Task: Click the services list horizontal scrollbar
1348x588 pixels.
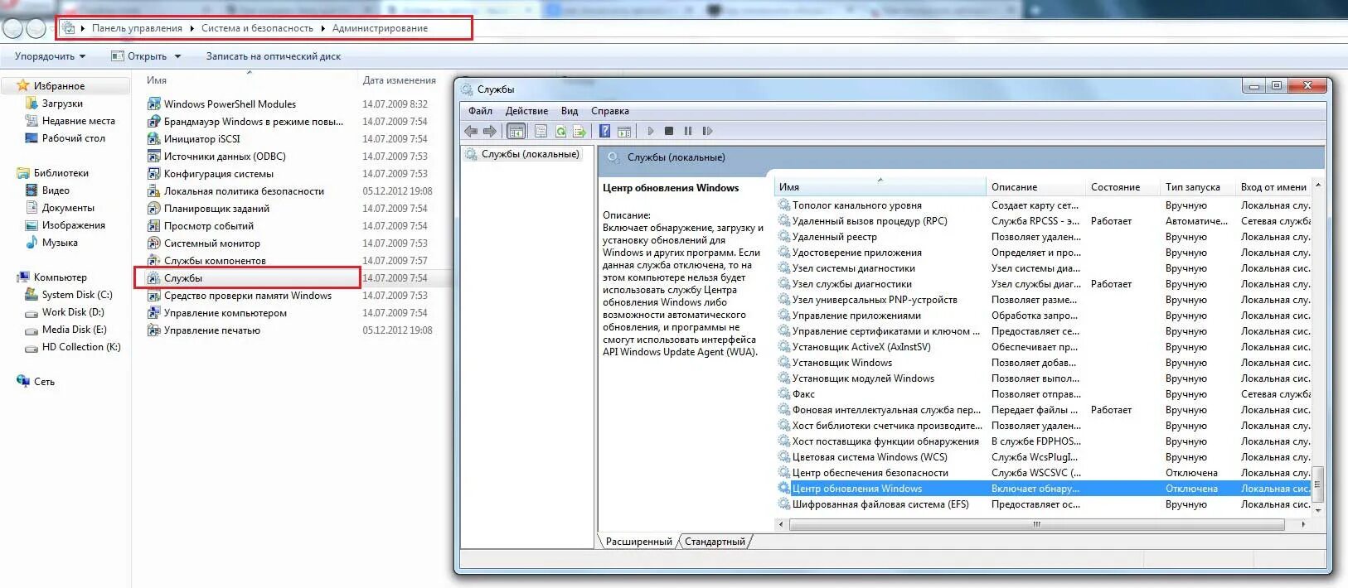Action: point(1036,524)
